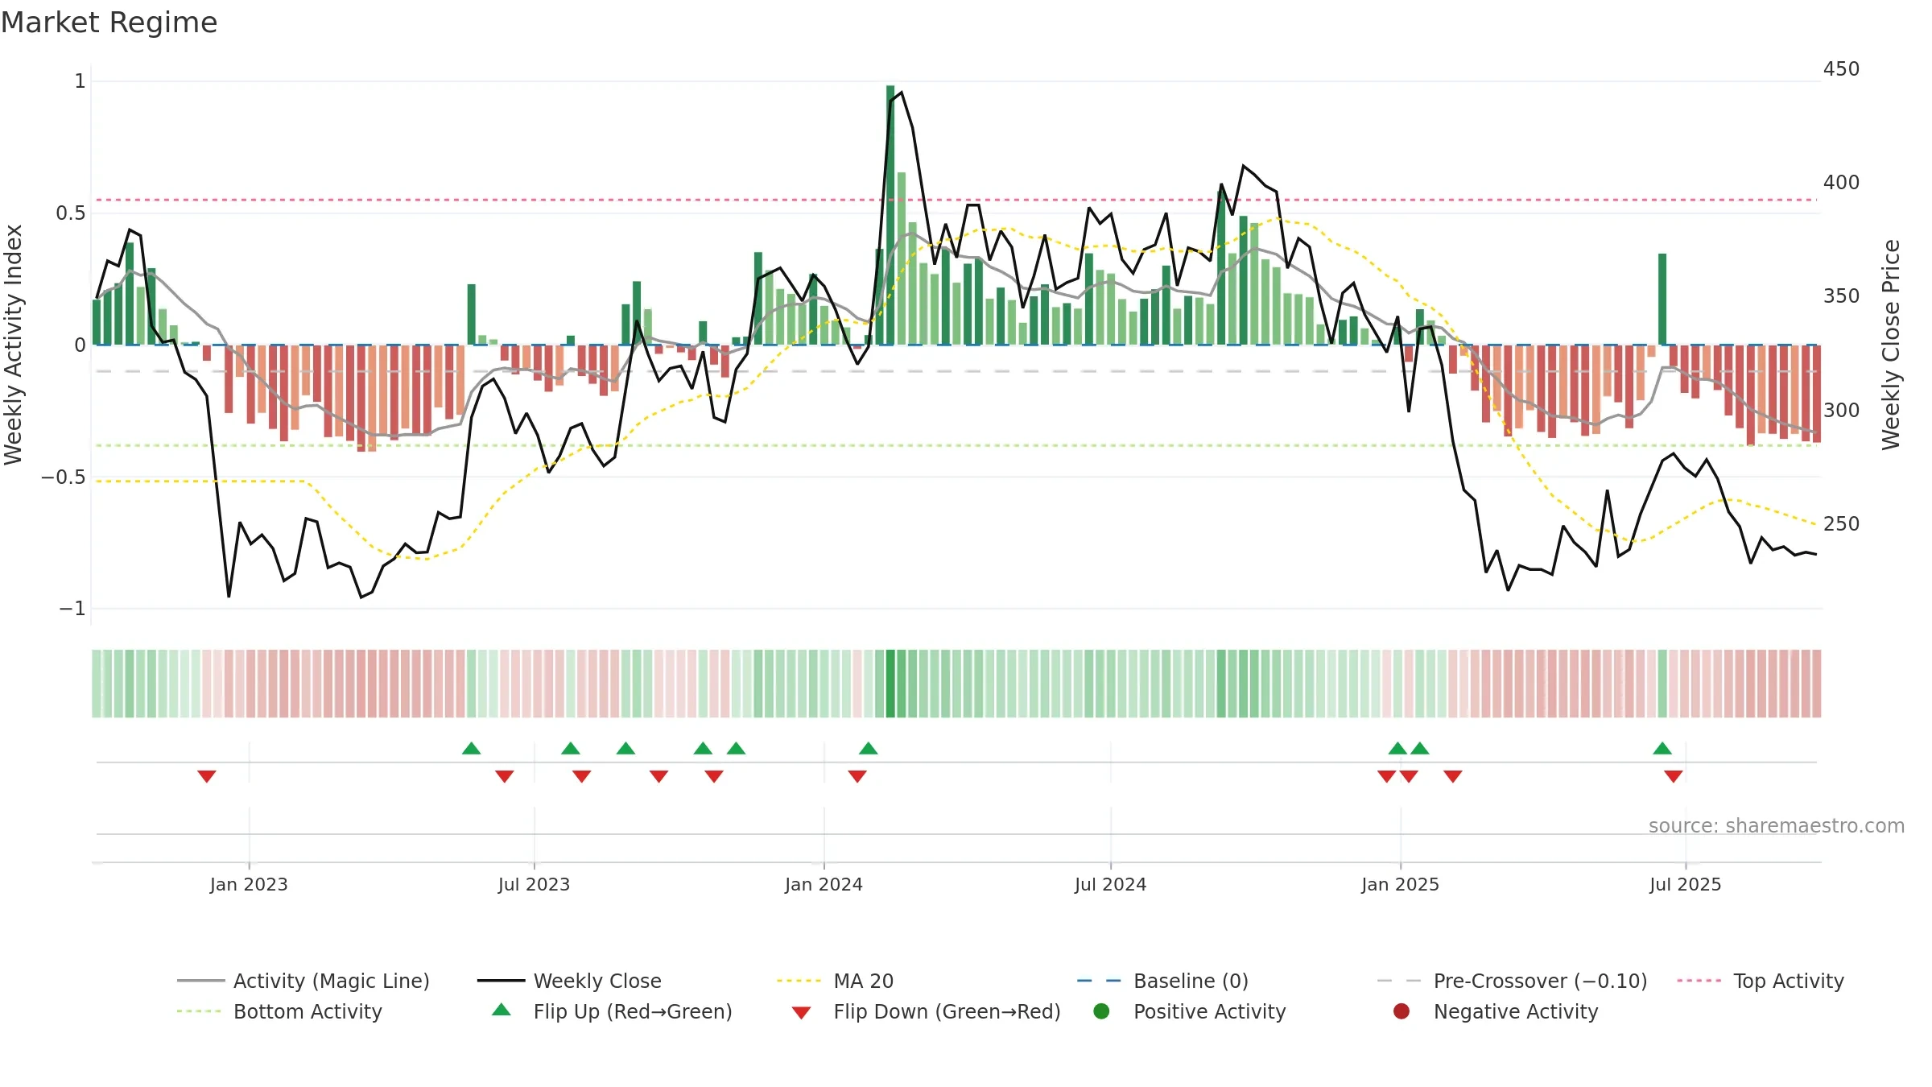1932x1087 pixels.
Task: Click the black Weekly Close legend line swatch
Action: [x=501, y=981]
